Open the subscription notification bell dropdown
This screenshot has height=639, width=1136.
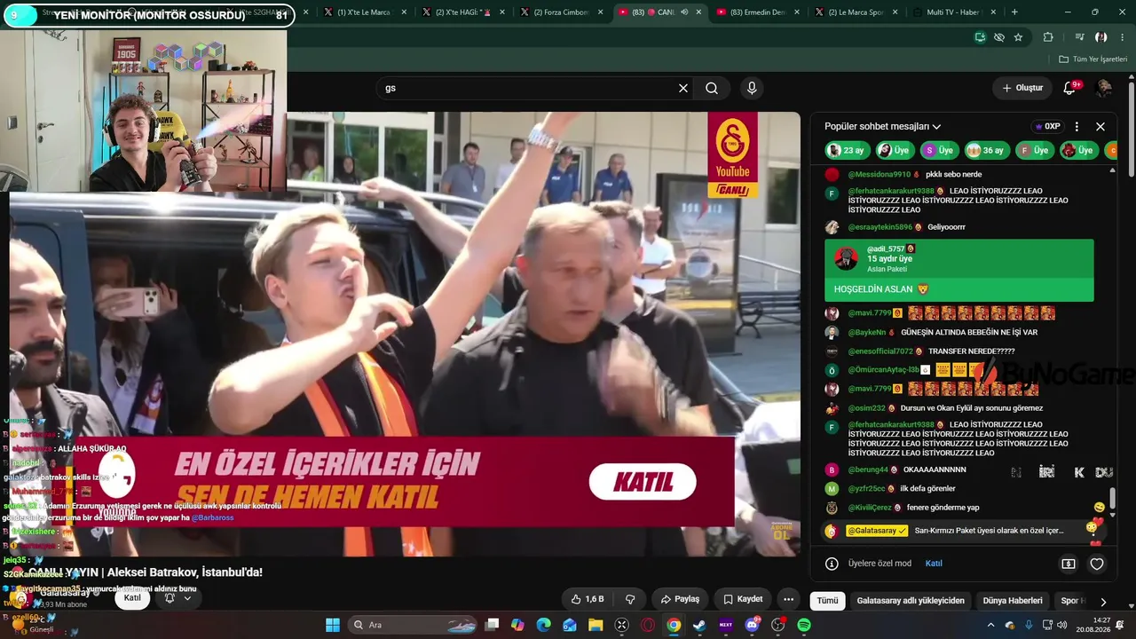177,598
